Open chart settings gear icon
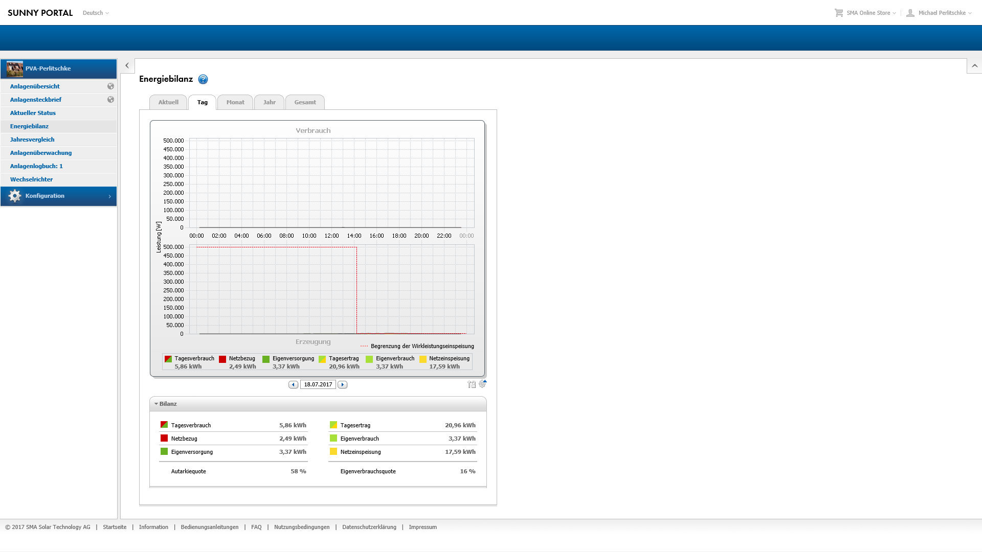 [x=482, y=384]
